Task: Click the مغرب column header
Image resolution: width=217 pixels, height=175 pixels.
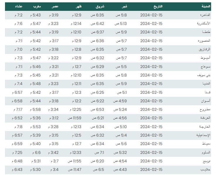Action: tap(37, 6)
